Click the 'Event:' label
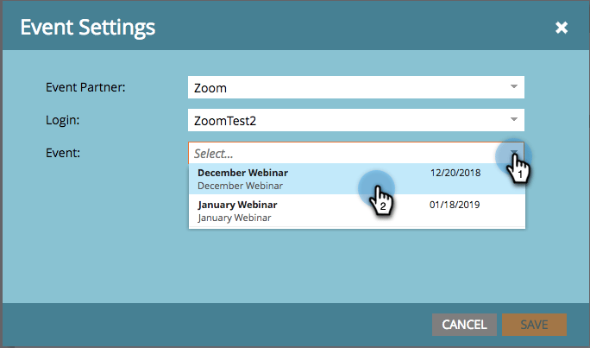590x348 pixels. (x=63, y=153)
